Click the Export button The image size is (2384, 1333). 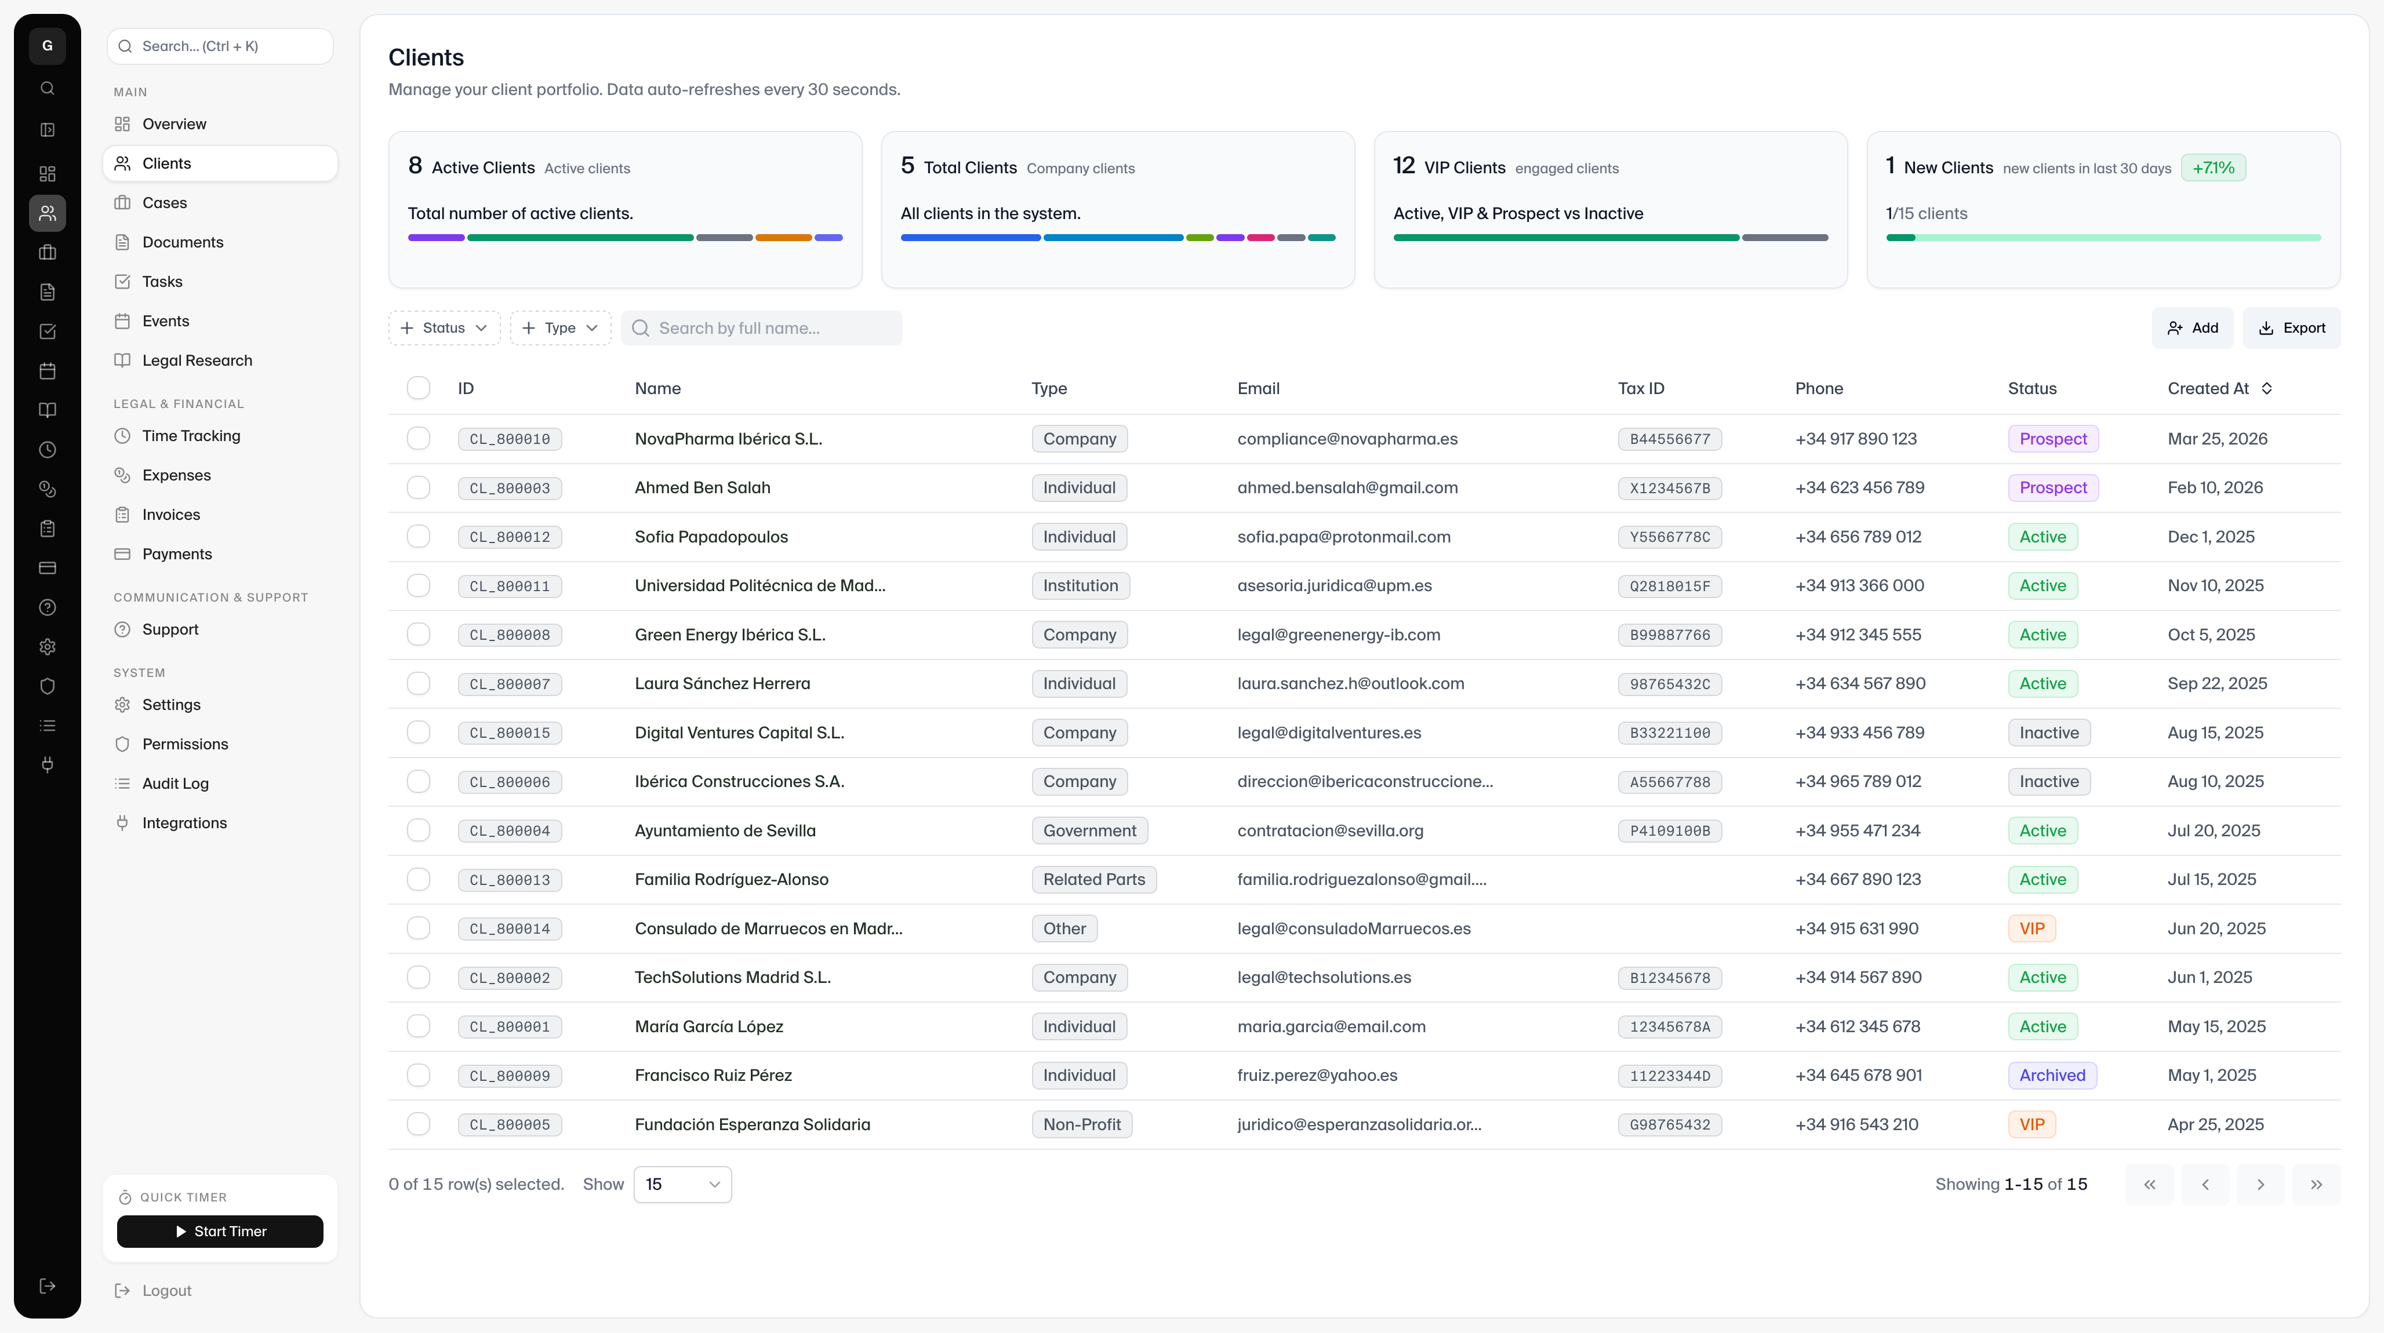pyautogui.click(x=2291, y=329)
